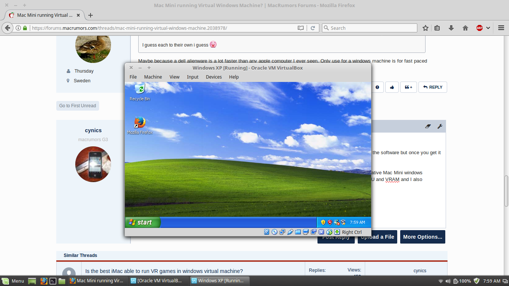This screenshot has width=509, height=286.
Task: Open a new Firefox tab
Action: click(x=90, y=15)
